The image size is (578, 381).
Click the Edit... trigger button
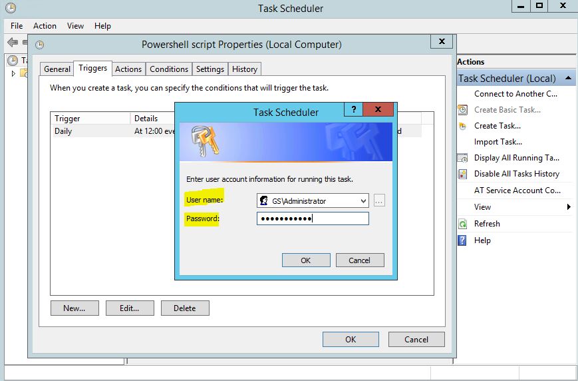click(x=130, y=308)
